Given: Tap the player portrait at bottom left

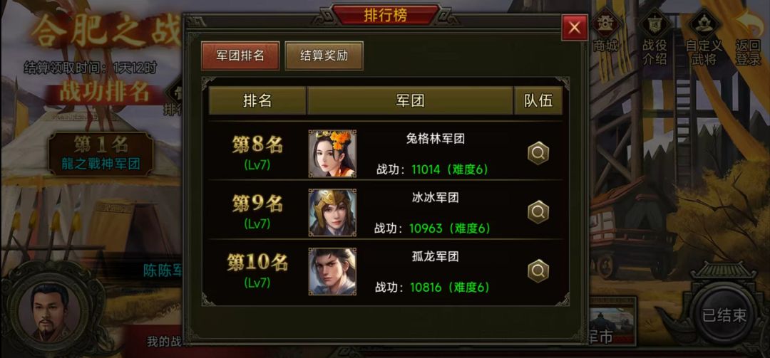Looking at the screenshot, I should pyautogui.click(x=51, y=313).
